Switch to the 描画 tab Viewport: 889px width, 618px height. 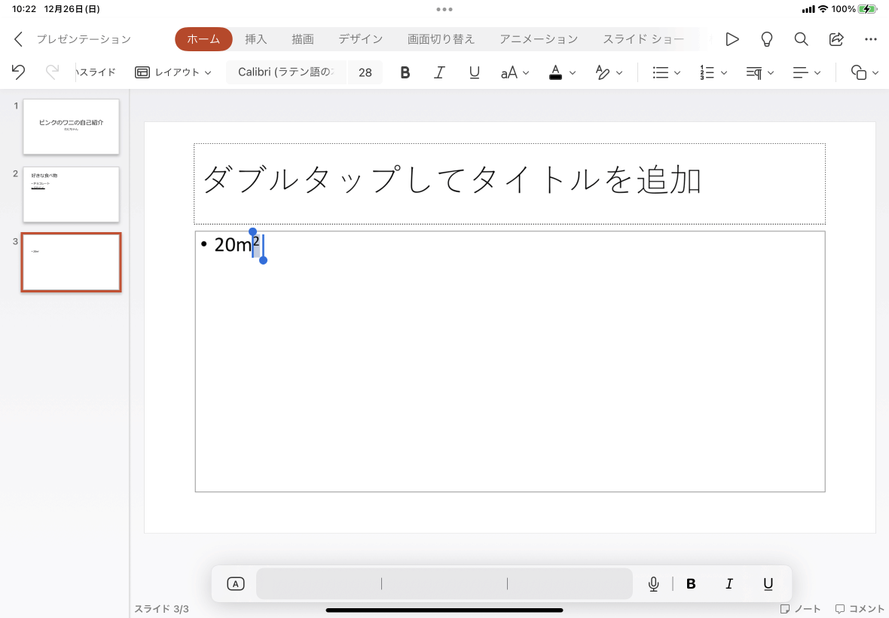pyautogui.click(x=303, y=39)
